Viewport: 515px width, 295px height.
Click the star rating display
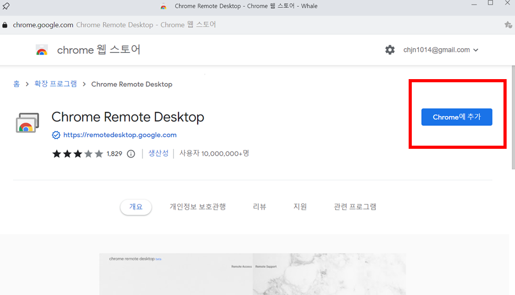[x=78, y=154]
